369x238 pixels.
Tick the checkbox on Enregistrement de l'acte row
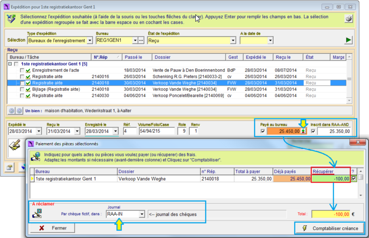22,70
